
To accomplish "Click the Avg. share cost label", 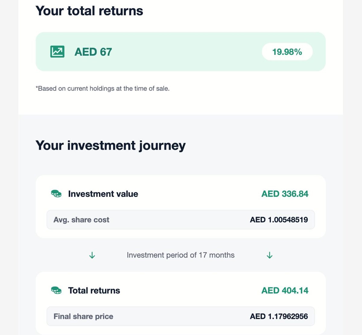I will (81, 220).
